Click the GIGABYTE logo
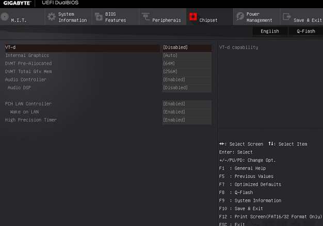Image resolution: width=323 pixels, height=226 pixels. tap(18, 3)
